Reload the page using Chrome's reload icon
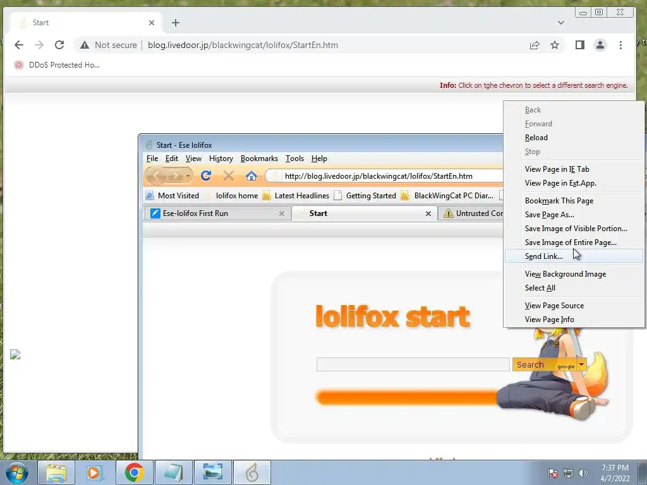 59,45
